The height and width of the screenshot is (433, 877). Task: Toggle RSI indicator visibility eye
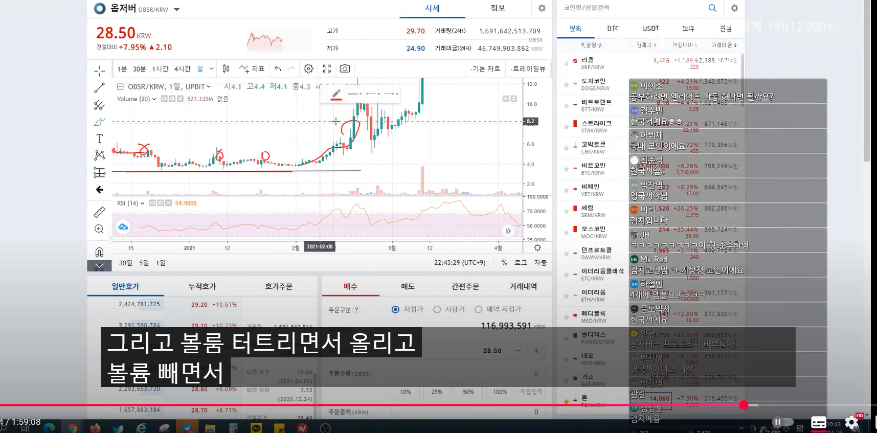coord(152,203)
